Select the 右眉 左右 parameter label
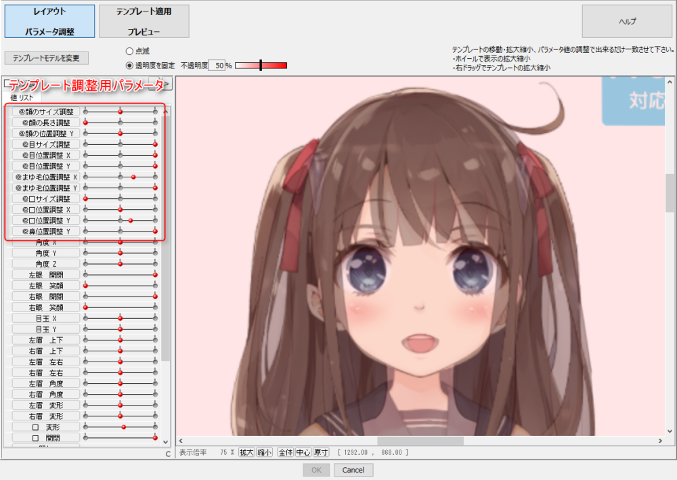 pyautogui.click(x=46, y=372)
